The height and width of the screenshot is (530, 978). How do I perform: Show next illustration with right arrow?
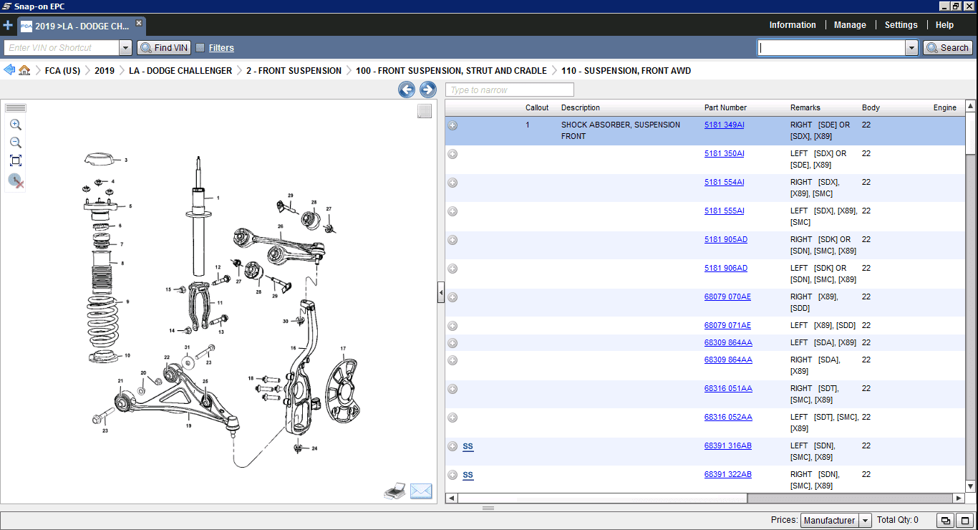[428, 90]
